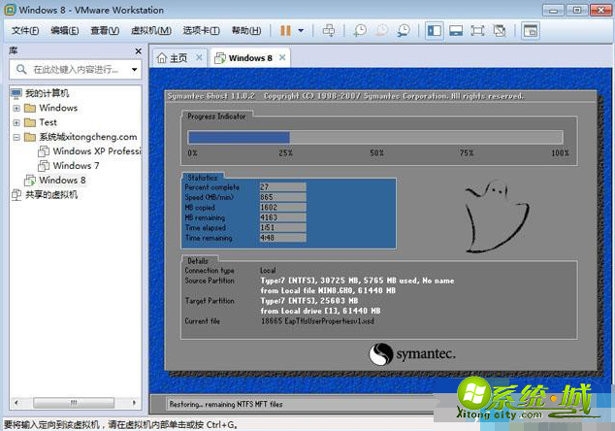Click the 我的计算机 computer icon

click(x=16, y=93)
